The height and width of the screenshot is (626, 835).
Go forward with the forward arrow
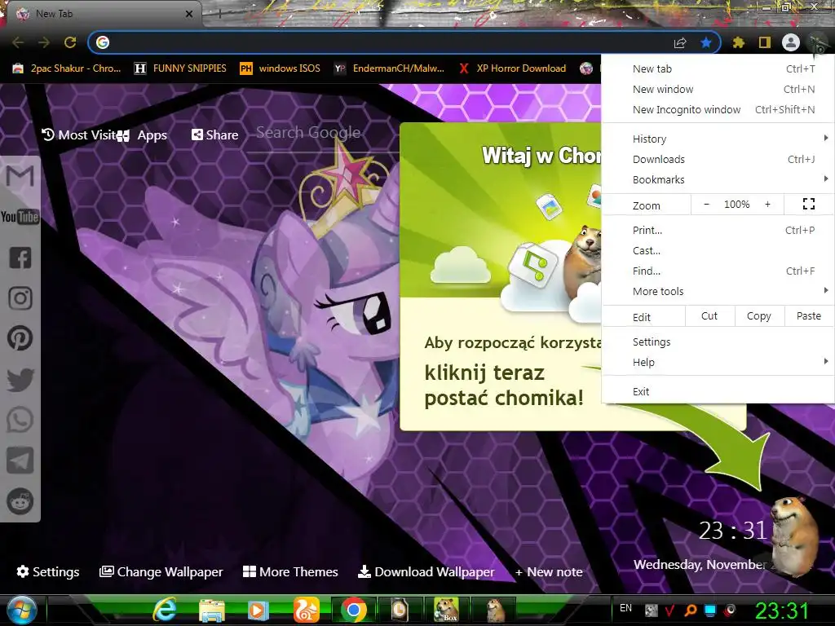44,42
